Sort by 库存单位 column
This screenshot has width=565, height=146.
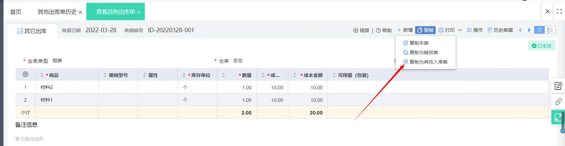[184, 75]
